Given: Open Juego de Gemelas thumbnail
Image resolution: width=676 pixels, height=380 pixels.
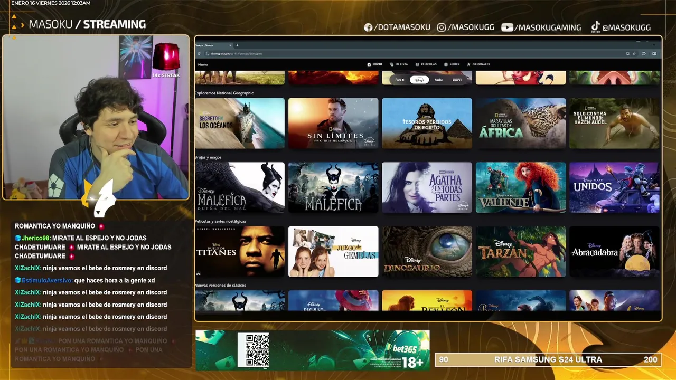Looking at the screenshot, I should point(333,251).
